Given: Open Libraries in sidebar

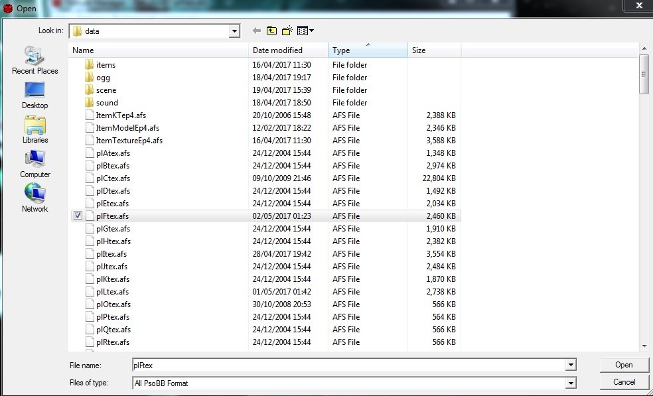Looking at the screenshot, I should pyautogui.click(x=35, y=130).
